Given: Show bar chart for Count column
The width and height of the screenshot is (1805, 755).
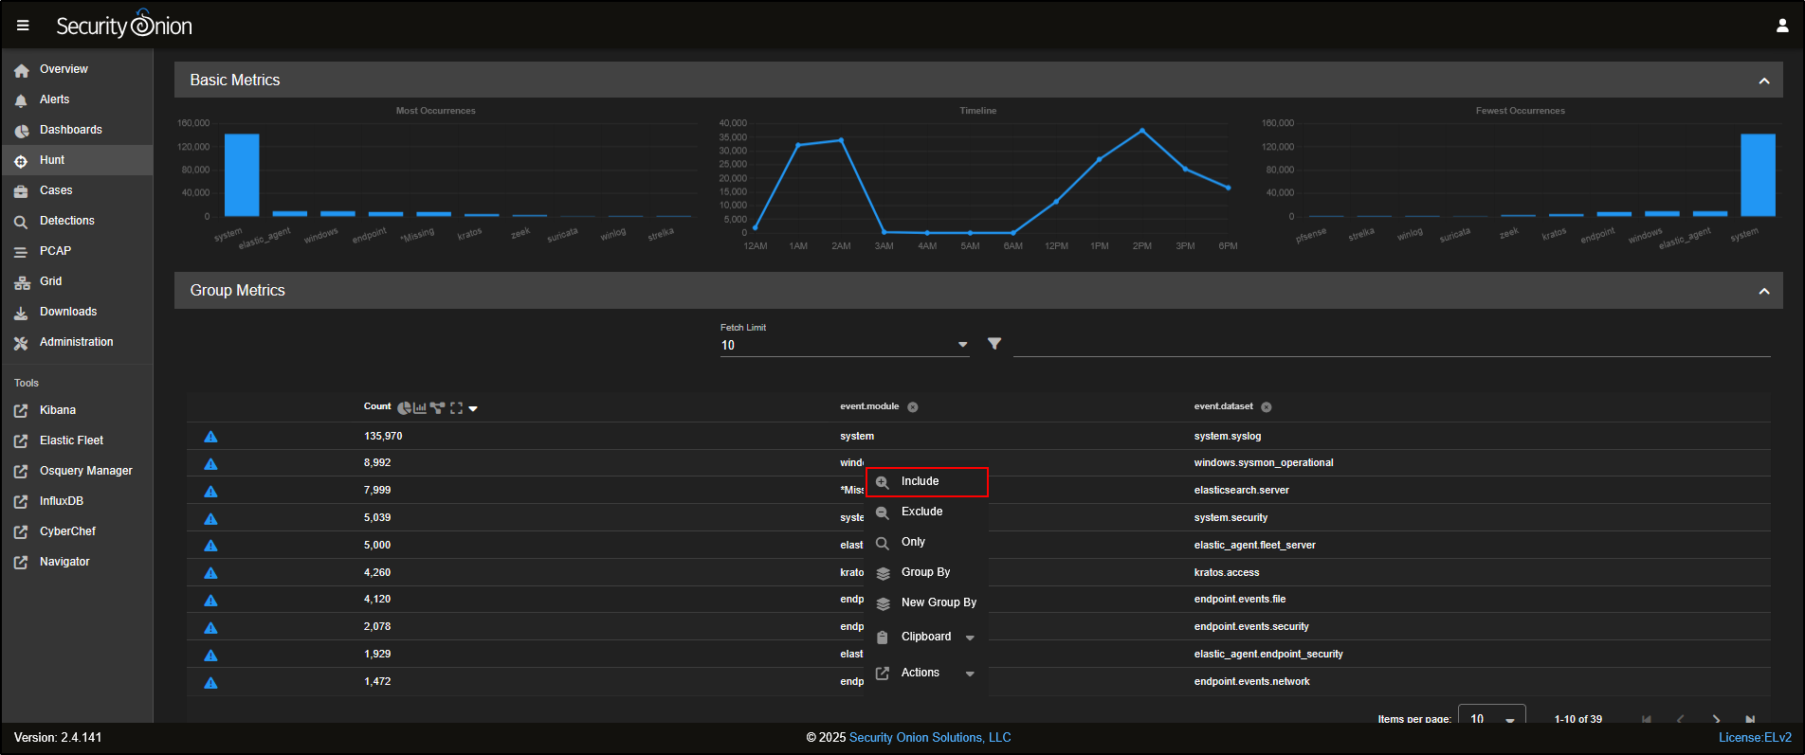Looking at the screenshot, I should 420,408.
